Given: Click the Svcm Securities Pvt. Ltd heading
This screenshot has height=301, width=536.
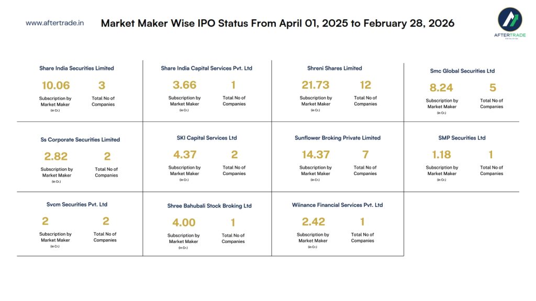Looking at the screenshot, I should pyautogui.click(x=77, y=205).
